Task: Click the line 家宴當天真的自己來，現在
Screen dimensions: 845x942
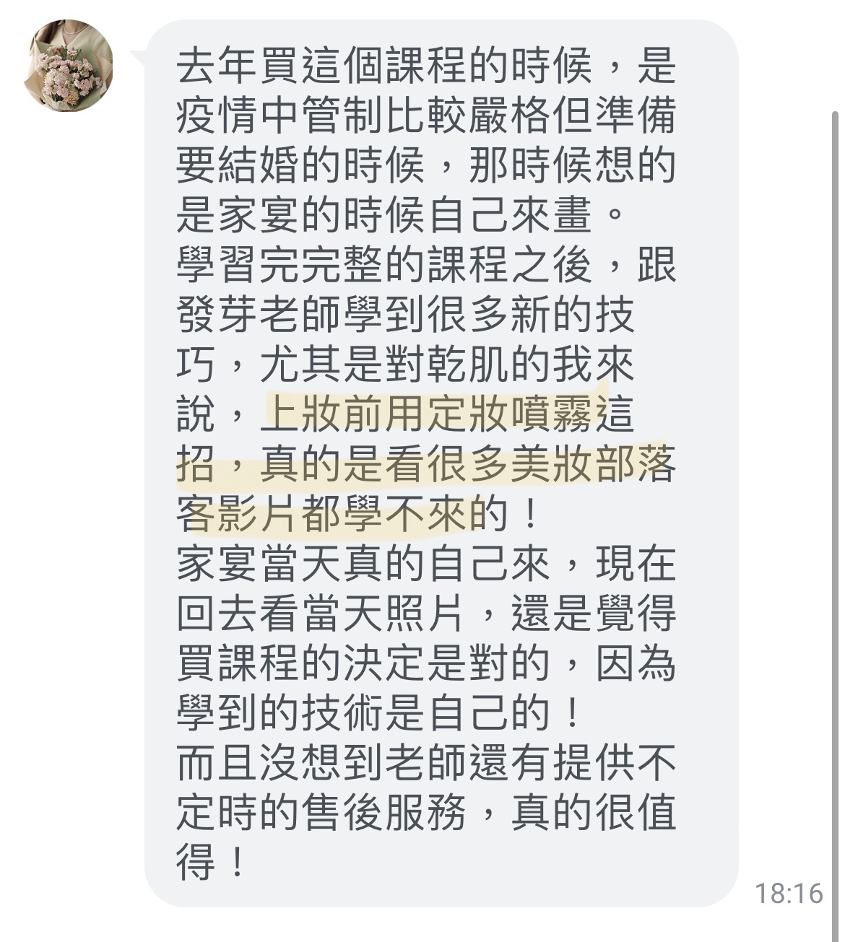Action: (426, 563)
